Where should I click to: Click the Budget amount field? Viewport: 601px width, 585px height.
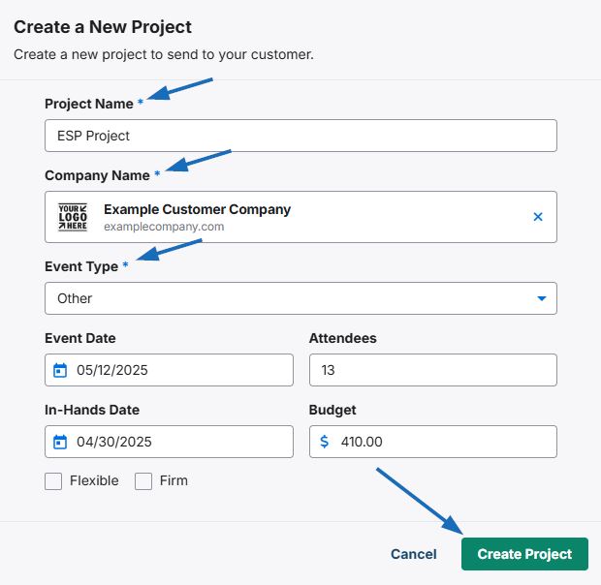(432, 442)
